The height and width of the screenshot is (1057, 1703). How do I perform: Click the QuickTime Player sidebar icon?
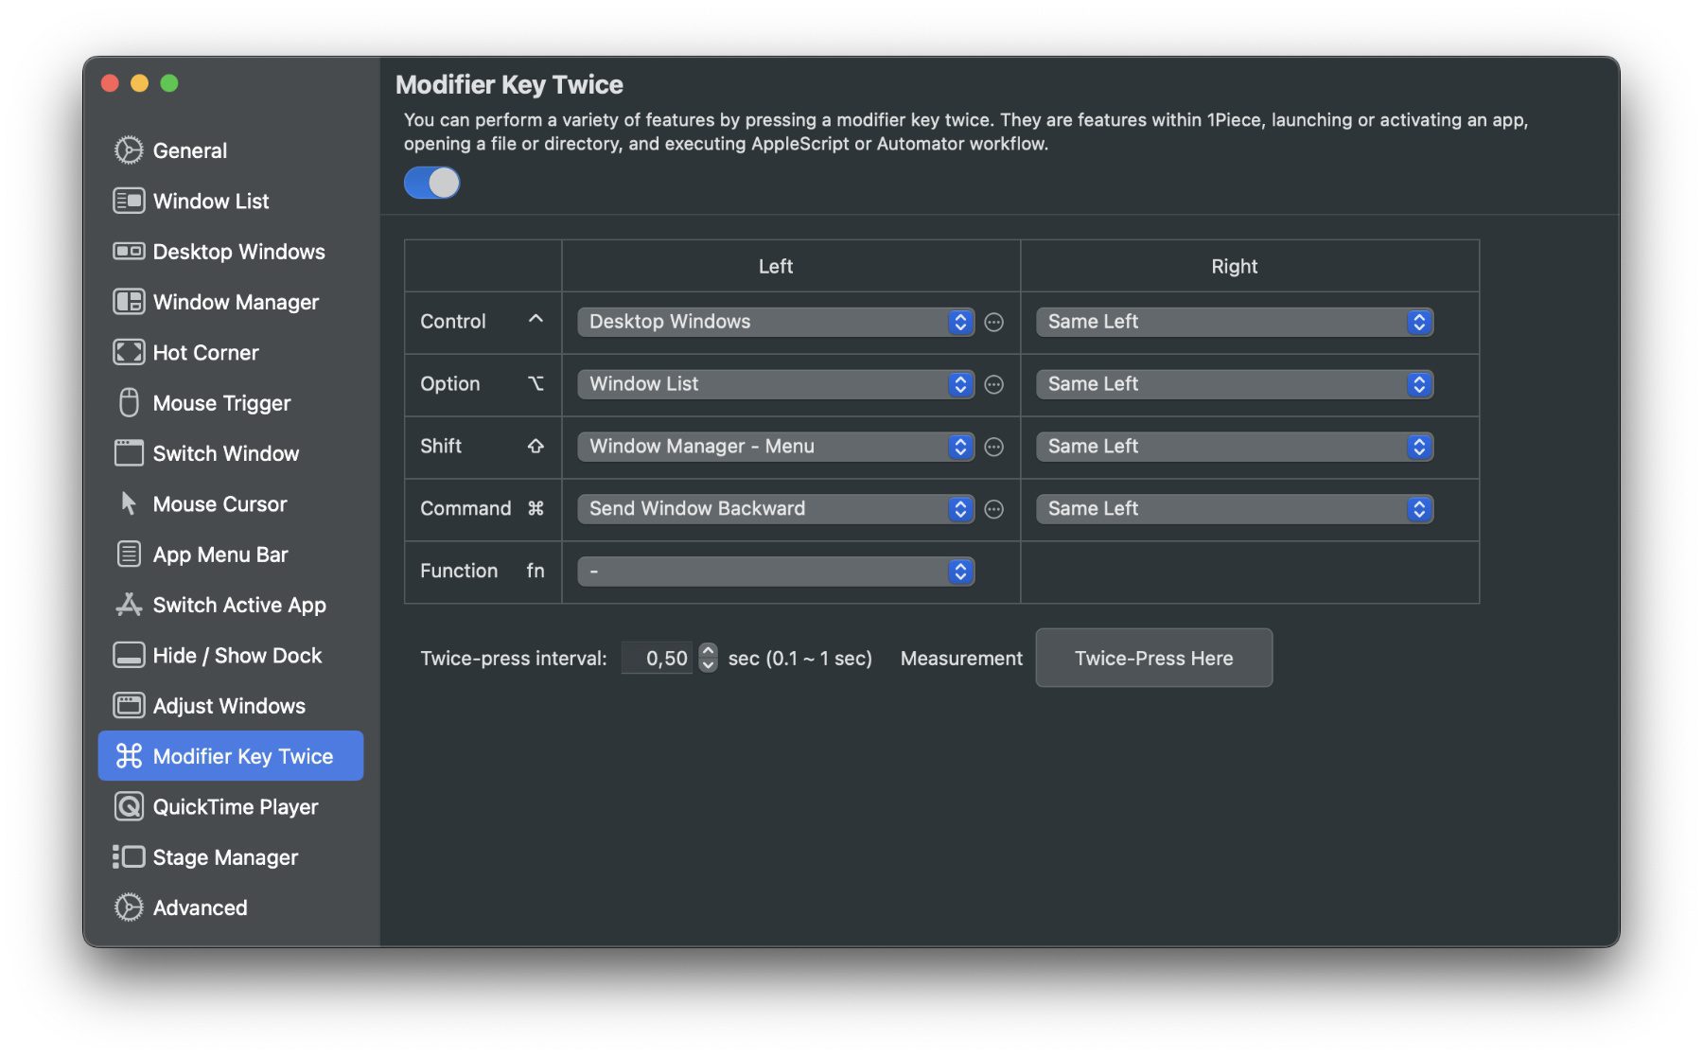(x=129, y=806)
